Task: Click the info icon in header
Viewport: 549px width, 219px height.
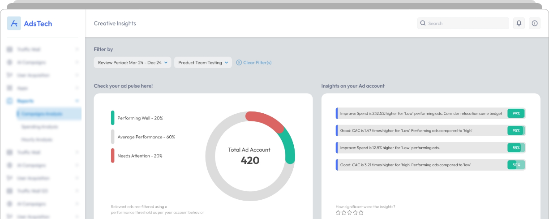Action: [534, 23]
